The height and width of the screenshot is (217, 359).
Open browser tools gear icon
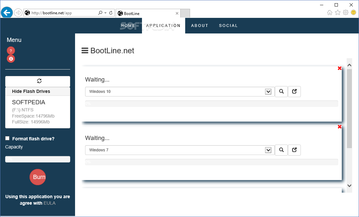coord(346,13)
